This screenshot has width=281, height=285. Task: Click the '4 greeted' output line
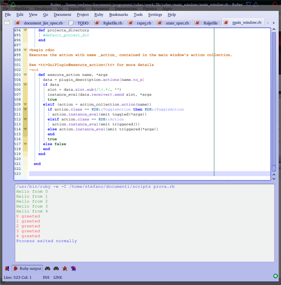(28, 236)
